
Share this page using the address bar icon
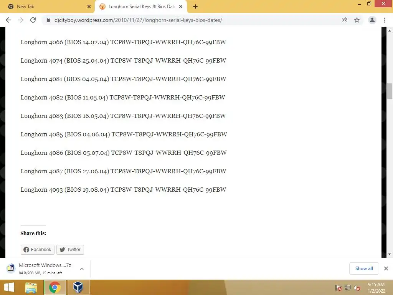[x=344, y=20]
